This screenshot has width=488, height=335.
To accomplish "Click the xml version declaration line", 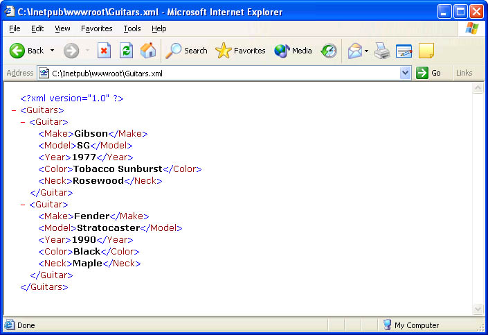I will (x=72, y=98).
